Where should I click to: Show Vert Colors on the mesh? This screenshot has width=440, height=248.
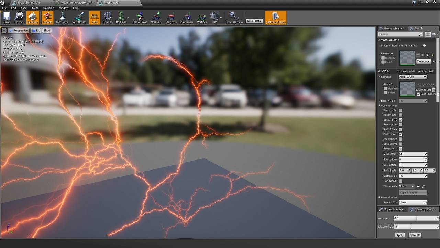[x=79, y=18]
